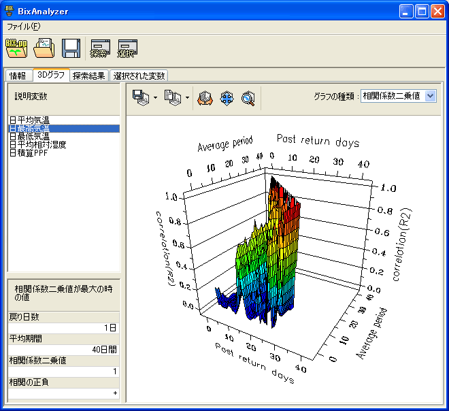Screen dimensions: 449x411
Task: Activate the zoom graph magnifier tool
Action: (x=248, y=98)
